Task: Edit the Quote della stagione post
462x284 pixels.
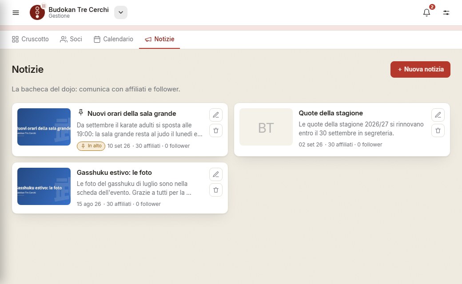Action: (x=438, y=115)
